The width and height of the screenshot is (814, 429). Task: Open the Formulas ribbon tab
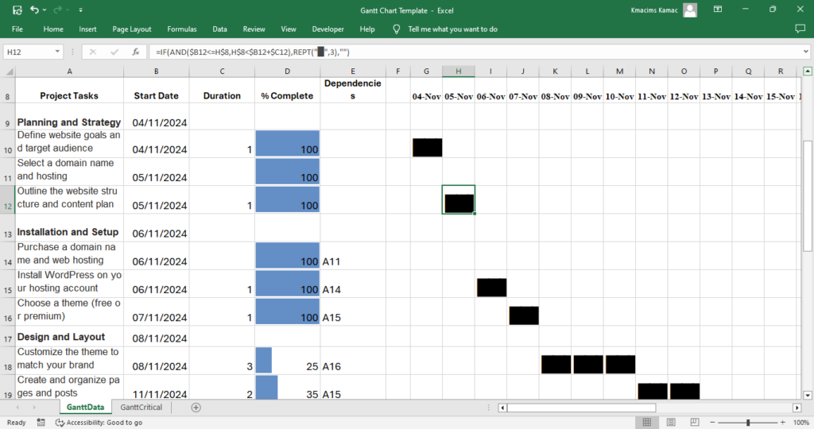182,29
